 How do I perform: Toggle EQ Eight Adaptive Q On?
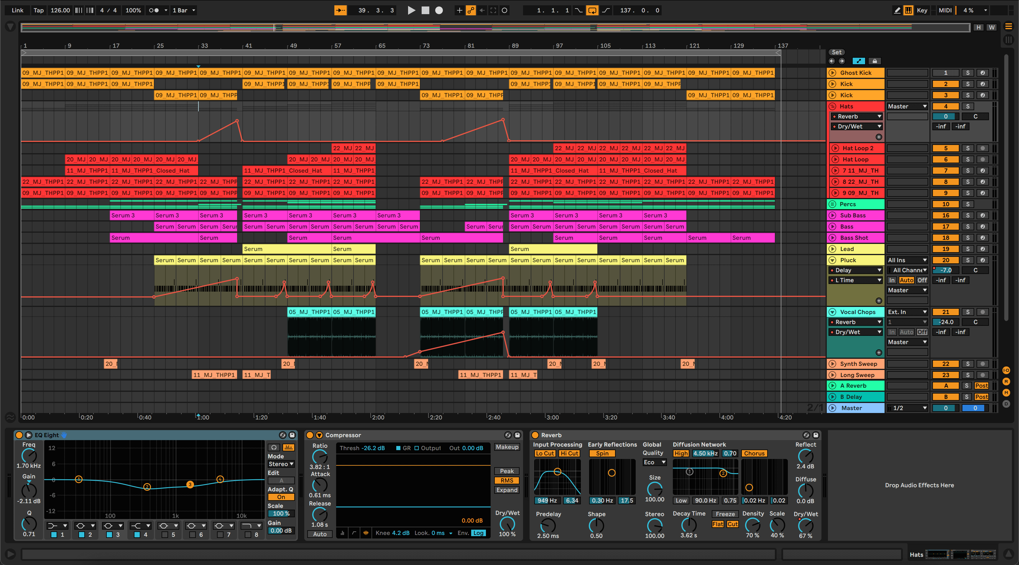click(281, 497)
